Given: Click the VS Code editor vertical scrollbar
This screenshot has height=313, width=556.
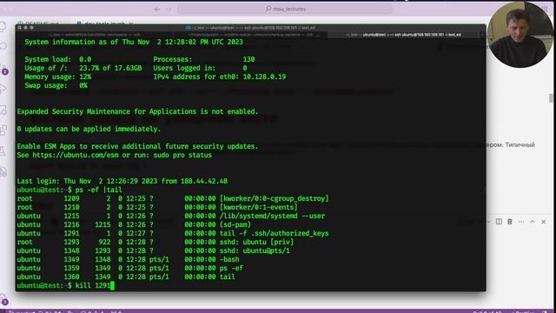Looking at the screenshot, I should [551, 97].
